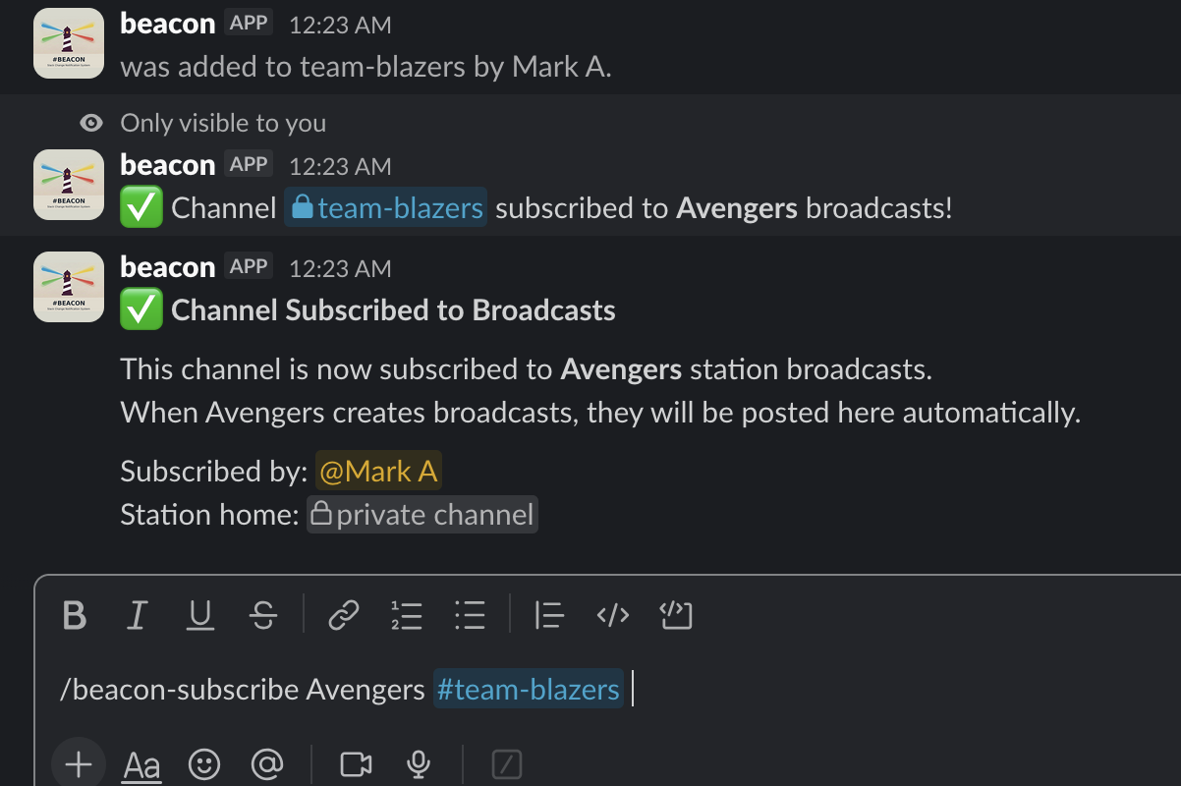Image resolution: width=1181 pixels, height=786 pixels.
Task: Insert a code block
Action: tap(676, 616)
